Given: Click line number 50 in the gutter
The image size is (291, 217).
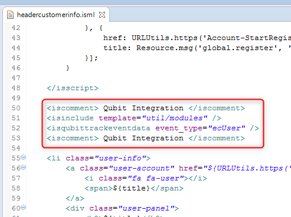Looking at the screenshot, I should [16, 108].
